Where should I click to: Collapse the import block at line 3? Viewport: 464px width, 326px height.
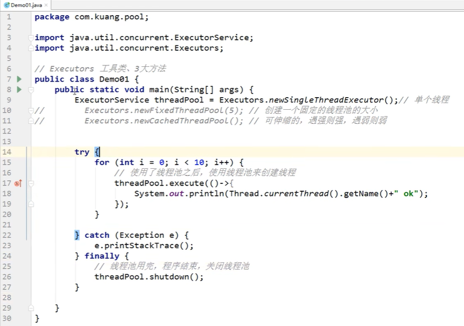click(x=31, y=38)
